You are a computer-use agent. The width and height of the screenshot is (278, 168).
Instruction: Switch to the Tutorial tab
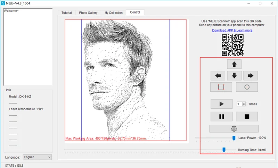[x=66, y=13]
